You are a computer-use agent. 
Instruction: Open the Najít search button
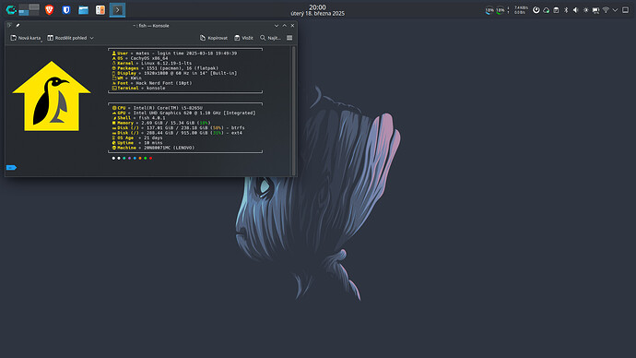pyautogui.click(x=270, y=38)
